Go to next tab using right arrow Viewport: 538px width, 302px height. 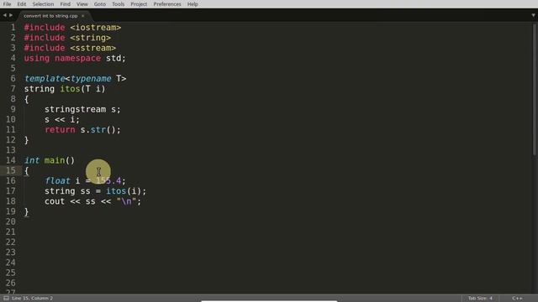pyautogui.click(x=11, y=15)
